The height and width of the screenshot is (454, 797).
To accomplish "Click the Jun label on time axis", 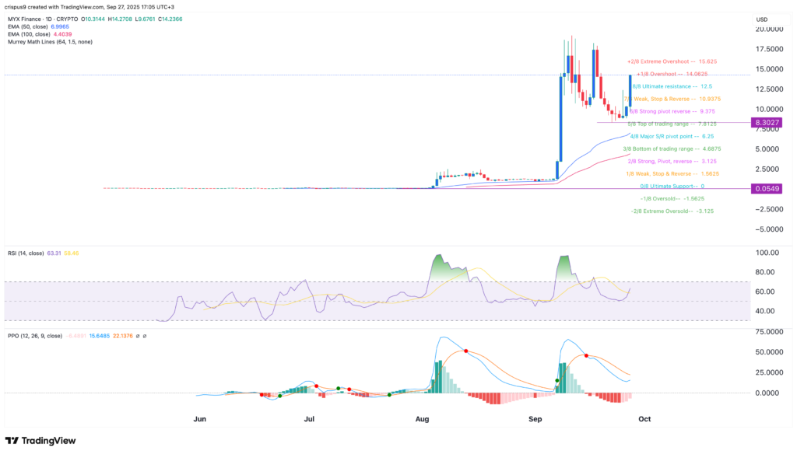I will [x=200, y=419].
